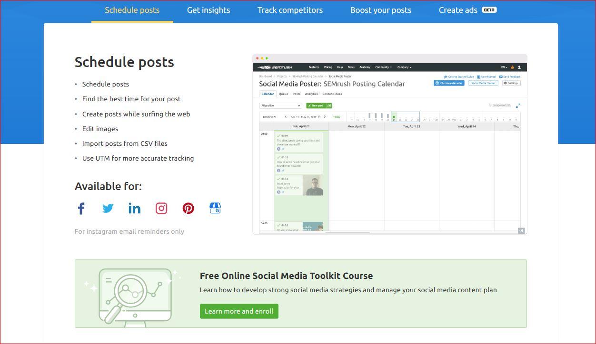Click the fullscreen expand arrows in the preview calendar
This screenshot has width=596, height=344.
(518, 105)
